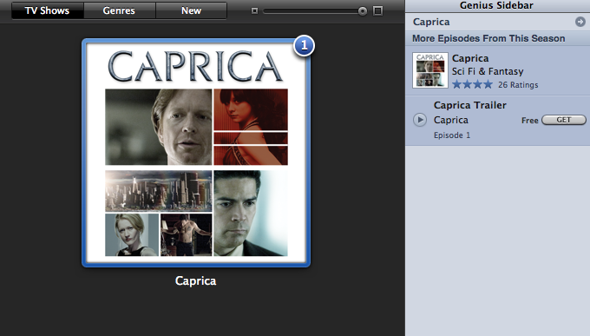Open the small Caprica thumbnail in sidebar

(x=430, y=70)
